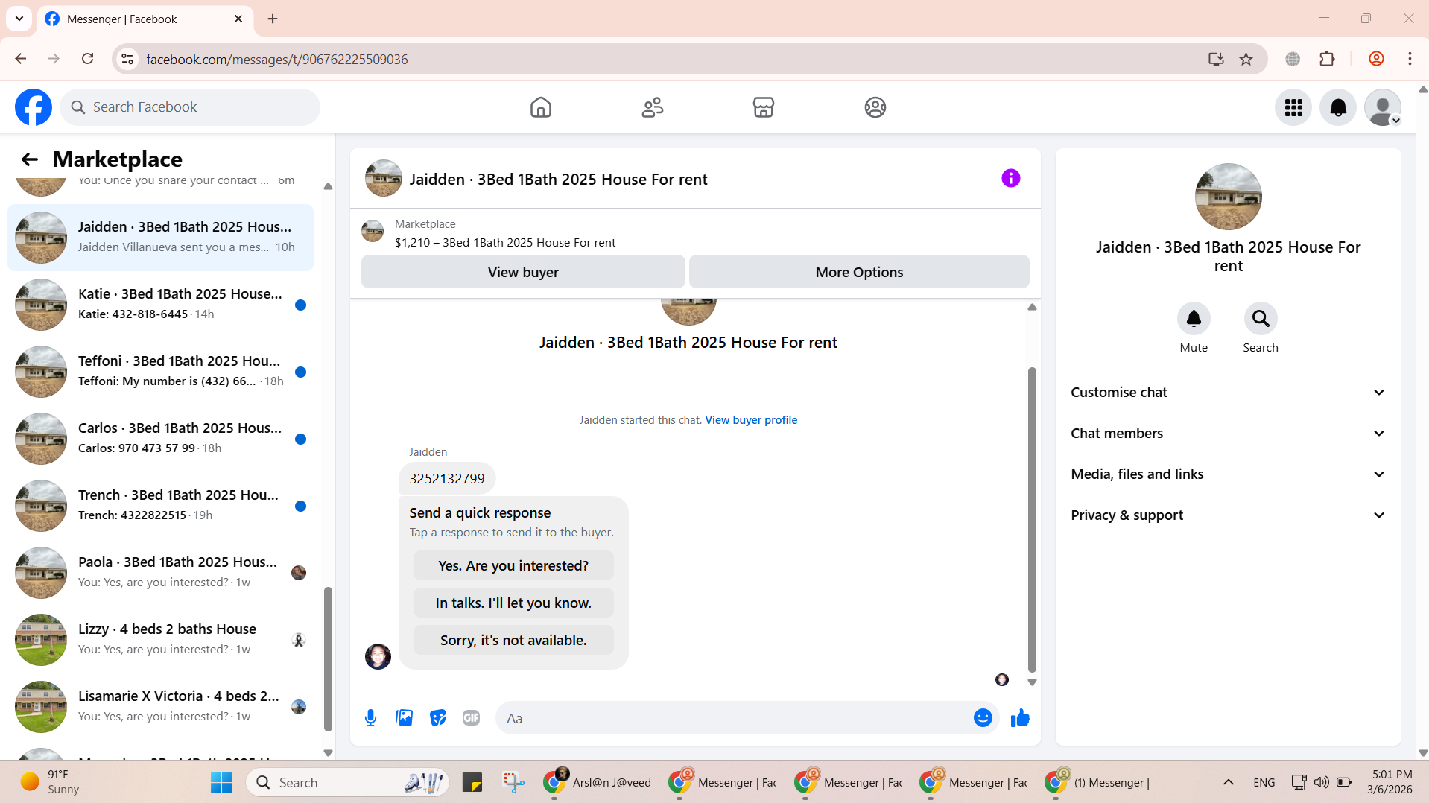Bookmark this page with the star icon

pyautogui.click(x=1246, y=59)
